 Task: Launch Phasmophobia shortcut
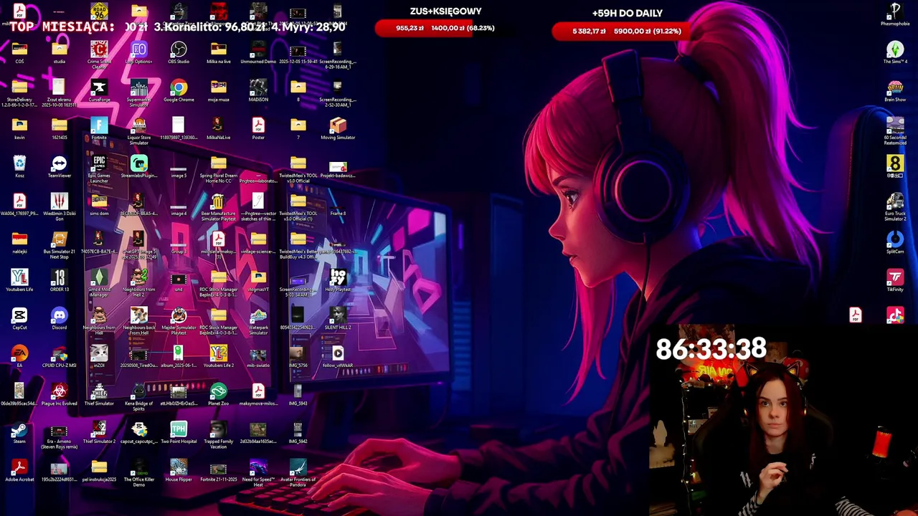pos(895,14)
